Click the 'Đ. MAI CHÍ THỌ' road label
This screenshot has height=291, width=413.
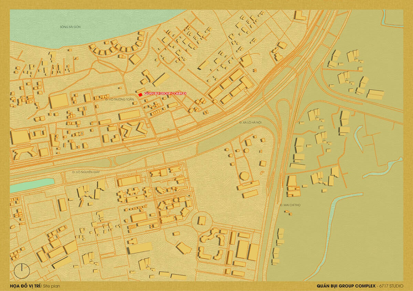click(290, 205)
